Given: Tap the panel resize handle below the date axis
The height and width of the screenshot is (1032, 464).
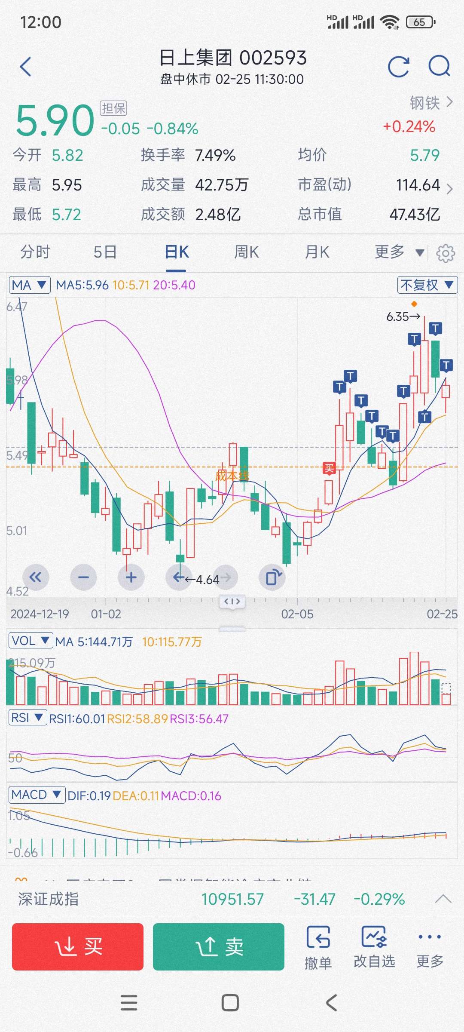Looking at the screenshot, I should tap(232, 629).
